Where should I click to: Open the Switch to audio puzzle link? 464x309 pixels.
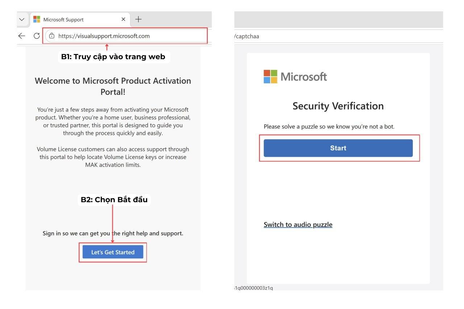click(x=298, y=224)
